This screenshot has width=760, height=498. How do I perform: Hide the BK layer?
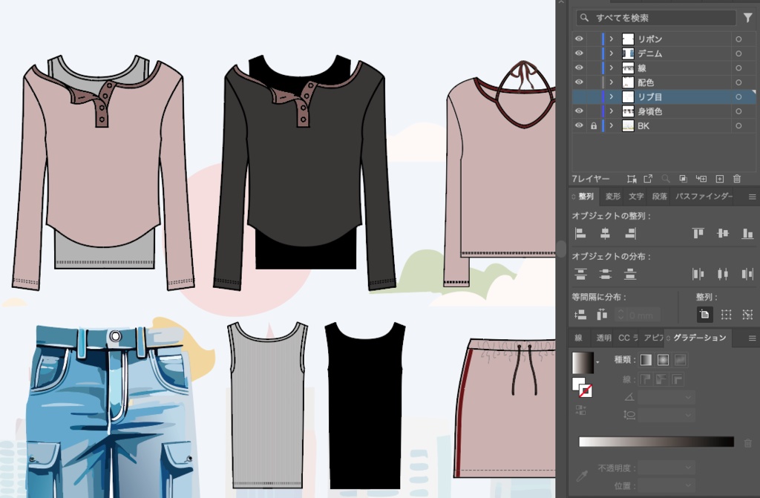pos(579,125)
